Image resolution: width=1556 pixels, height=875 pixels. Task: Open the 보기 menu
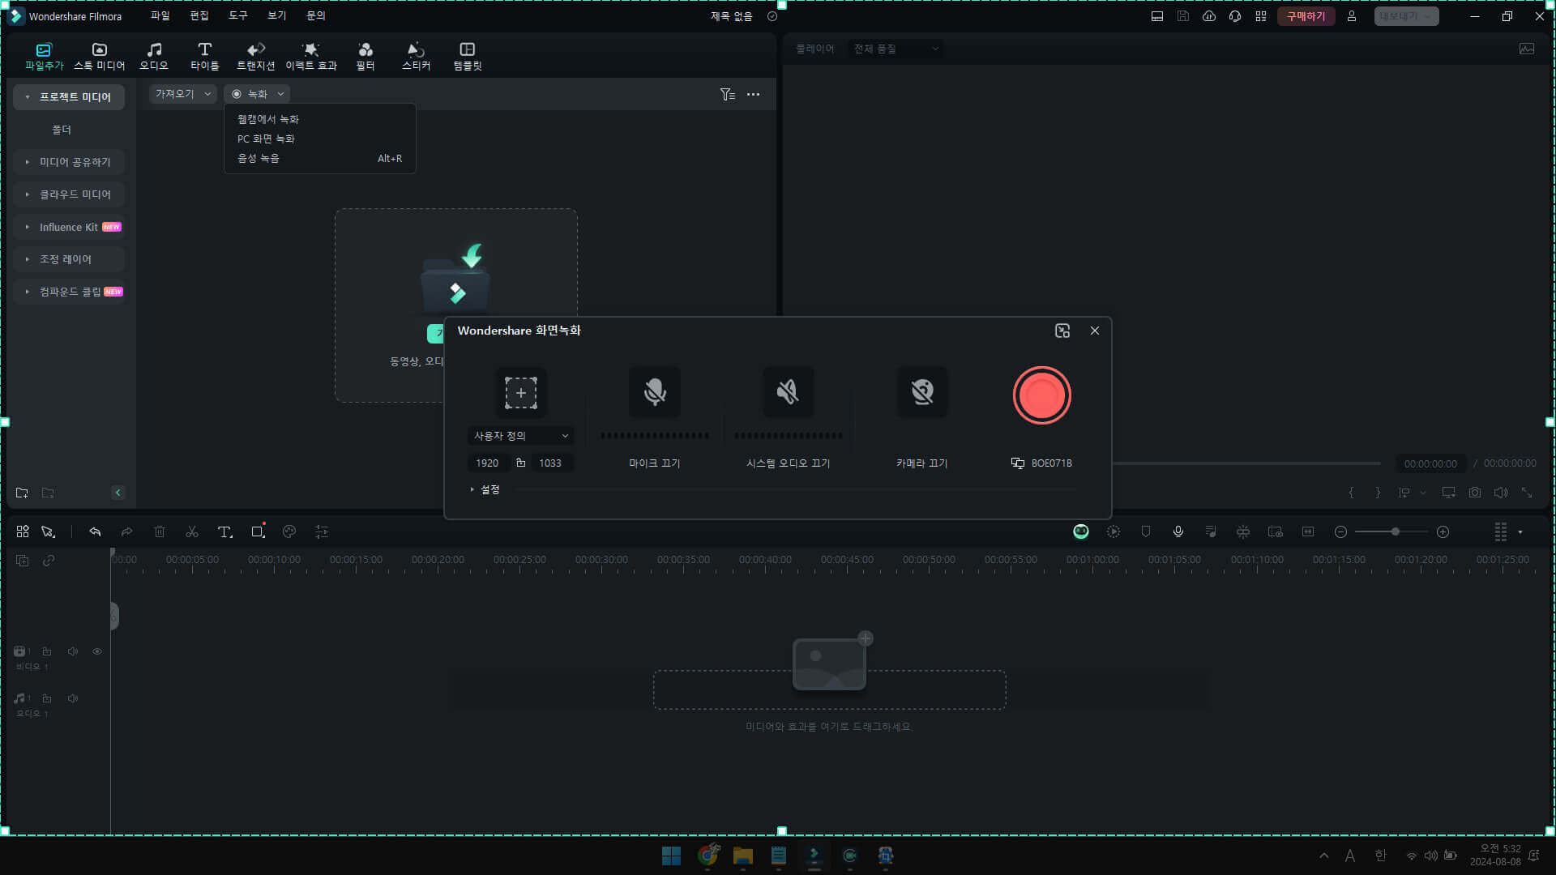coord(276,15)
